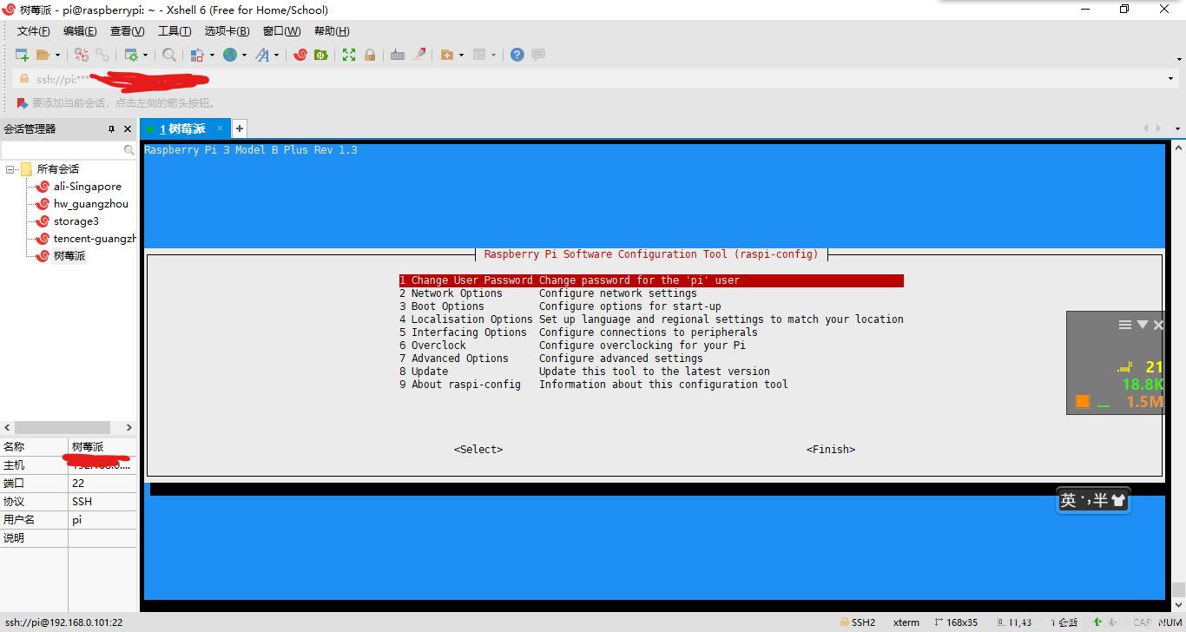The image size is (1186, 632).
Task: Select '4 Localisation Options' entry
Action: (x=651, y=319)
